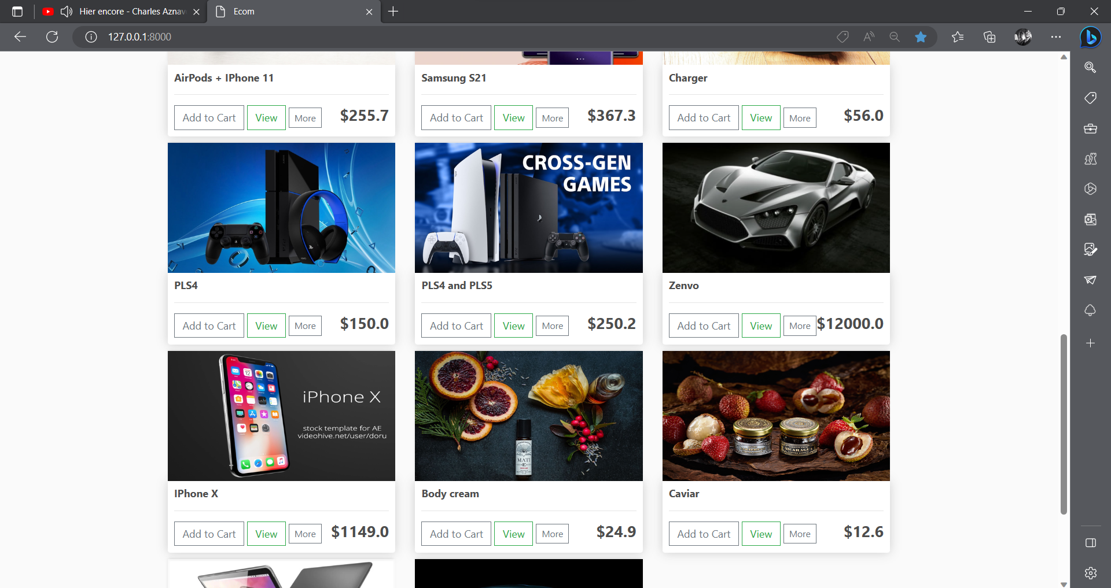Click the favorites star in address bar
The width and height of the screenshot is (1111, 588).
coord(921,37)
